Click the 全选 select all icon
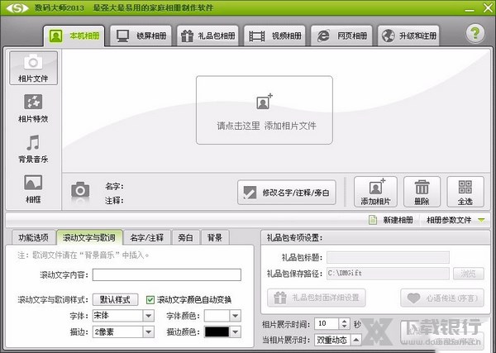 (x=465, y=191)
